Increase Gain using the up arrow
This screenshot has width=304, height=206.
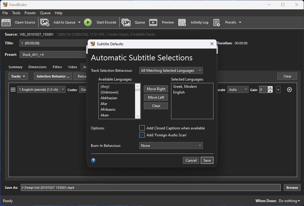point(269,88)
